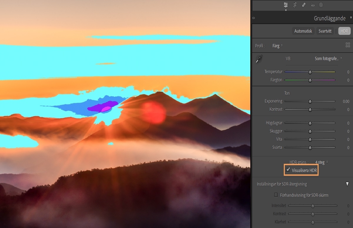Select the Edit adjustments tool

point(285,5)
